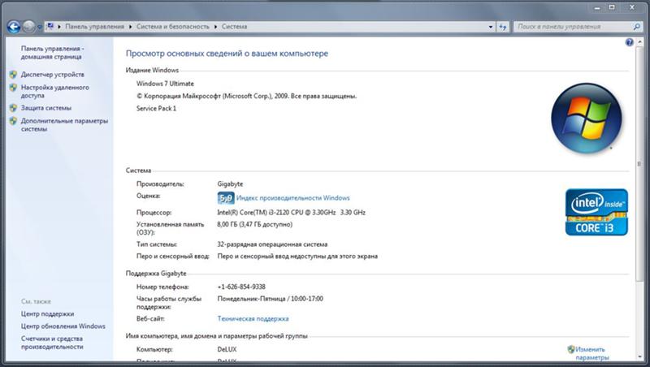Image resolution: width=650 pixels, height=367 pixels.
Task: Close the System window
Action: [x=632, y=7]
